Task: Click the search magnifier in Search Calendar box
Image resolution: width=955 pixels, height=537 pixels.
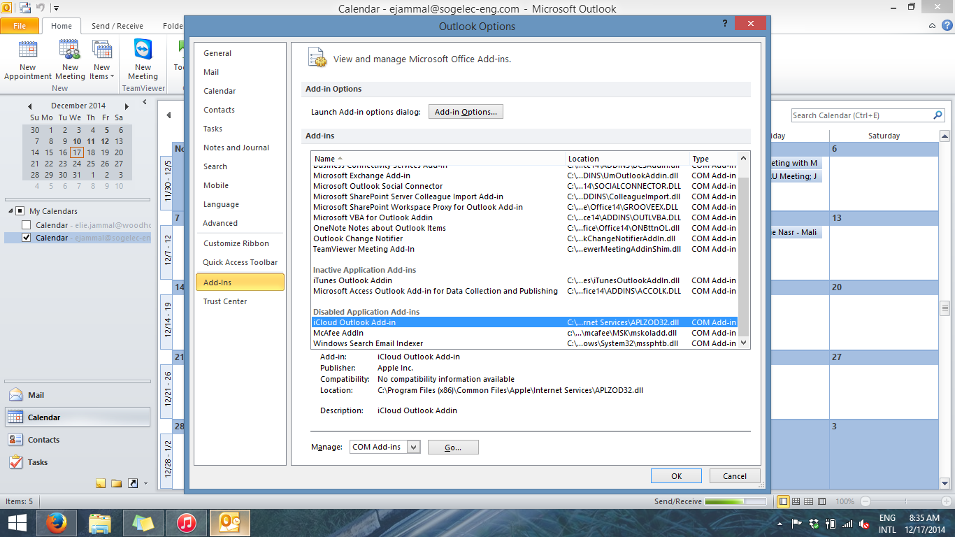Action: click(938, 115)
